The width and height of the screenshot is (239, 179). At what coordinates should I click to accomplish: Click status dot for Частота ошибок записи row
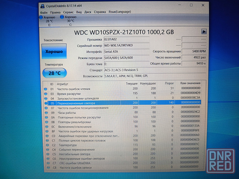[x=48, y=168]
